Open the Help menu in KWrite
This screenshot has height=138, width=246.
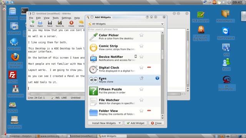(77, 18)
